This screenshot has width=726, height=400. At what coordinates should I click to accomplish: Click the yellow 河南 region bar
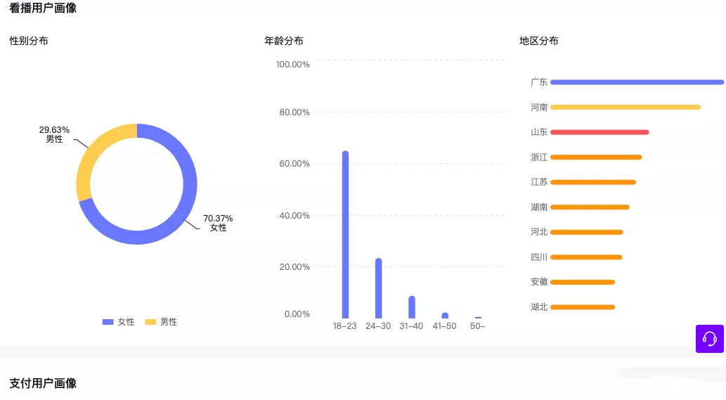coord(625,107)
